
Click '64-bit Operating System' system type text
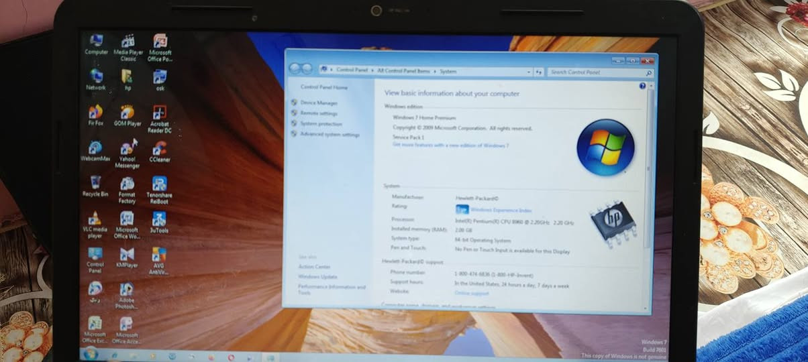click(x=483, y=240)
